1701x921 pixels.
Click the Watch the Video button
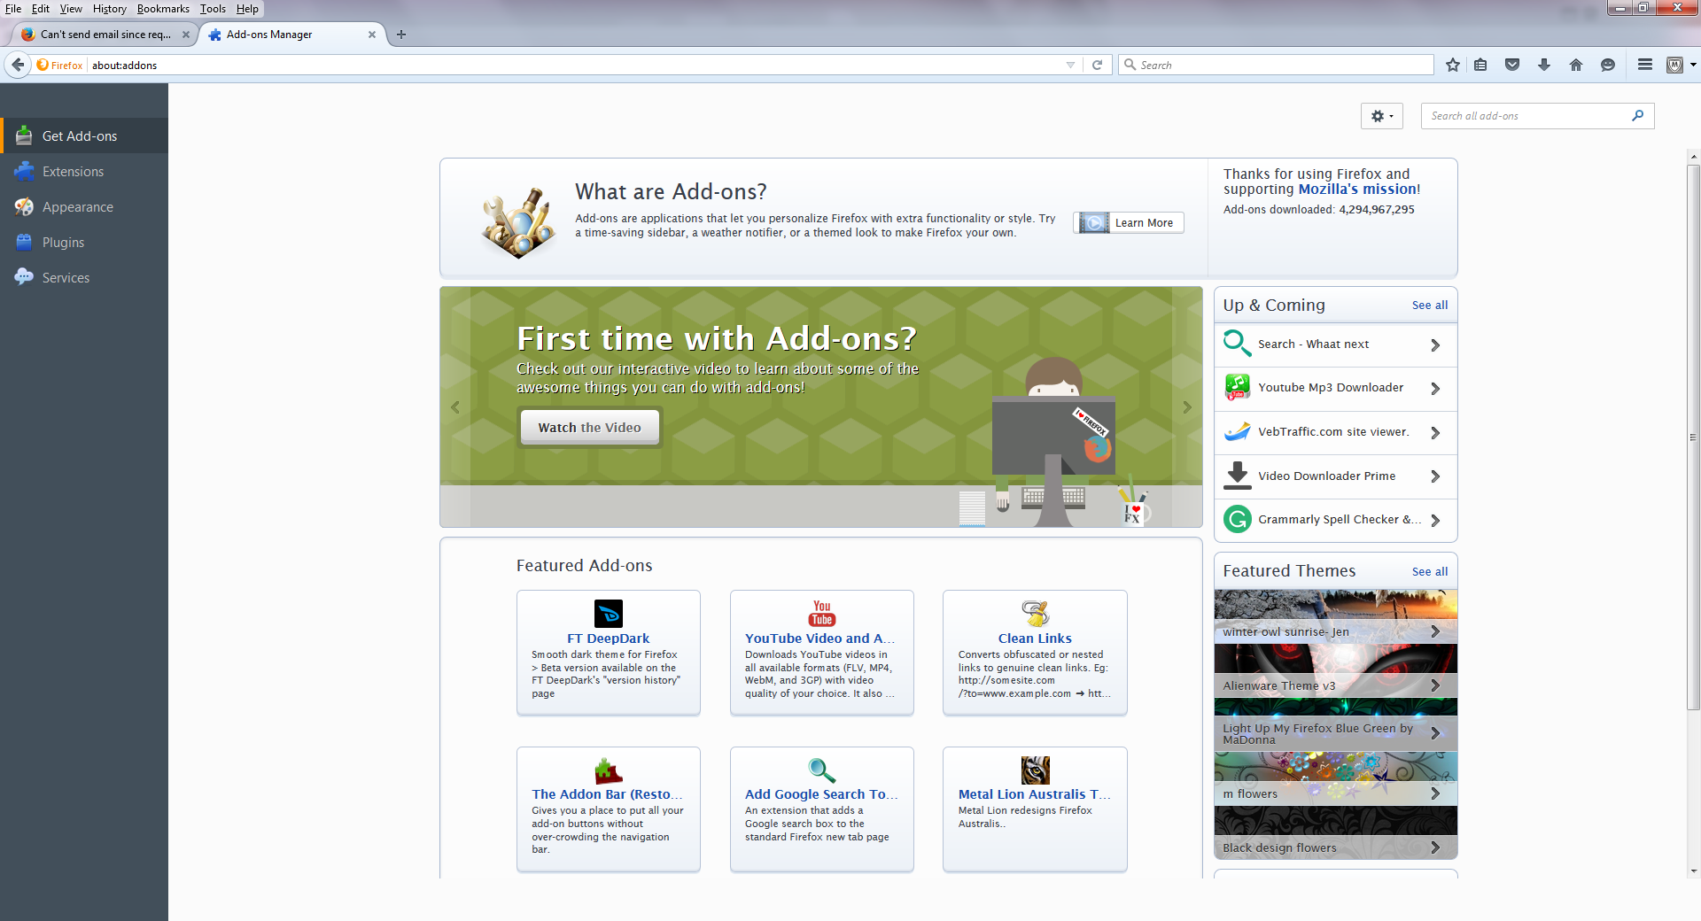589,428
